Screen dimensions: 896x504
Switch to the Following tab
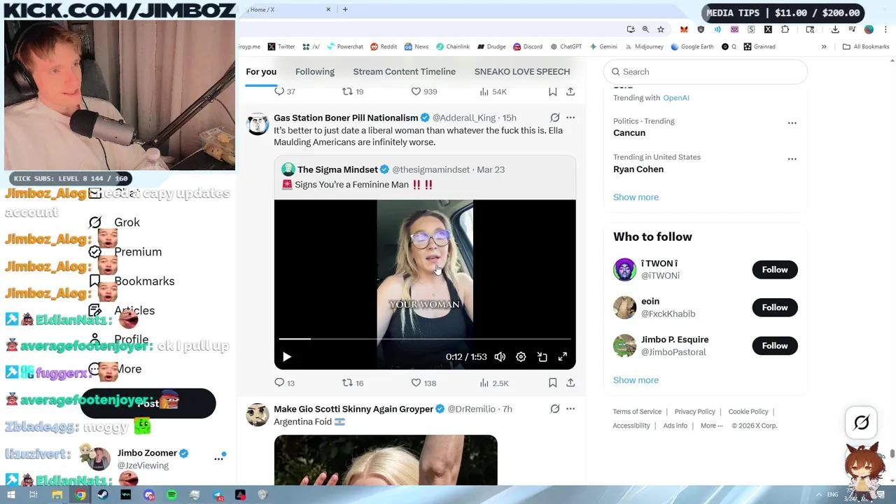tap(314, 71)
